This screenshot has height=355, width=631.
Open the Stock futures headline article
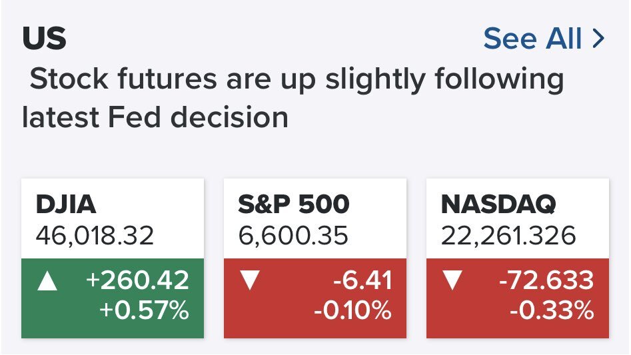293,99
